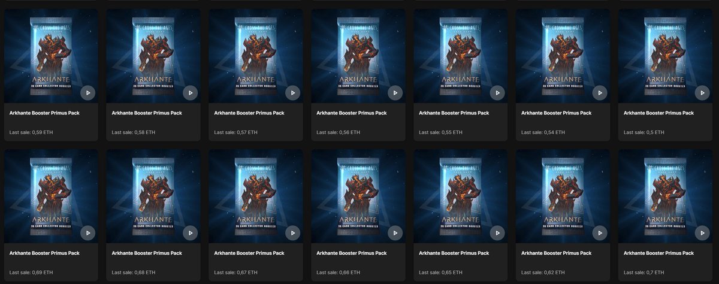Play the pack video with last sale 0,5 ETH
The width and height of the screenshot is (719, 284).
click(x=702, y=93)
